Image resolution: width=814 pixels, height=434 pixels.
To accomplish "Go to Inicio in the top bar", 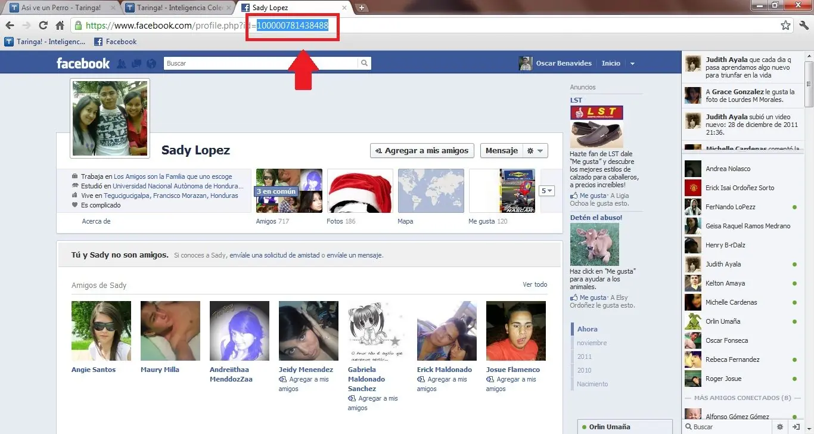I will point(611,63).
